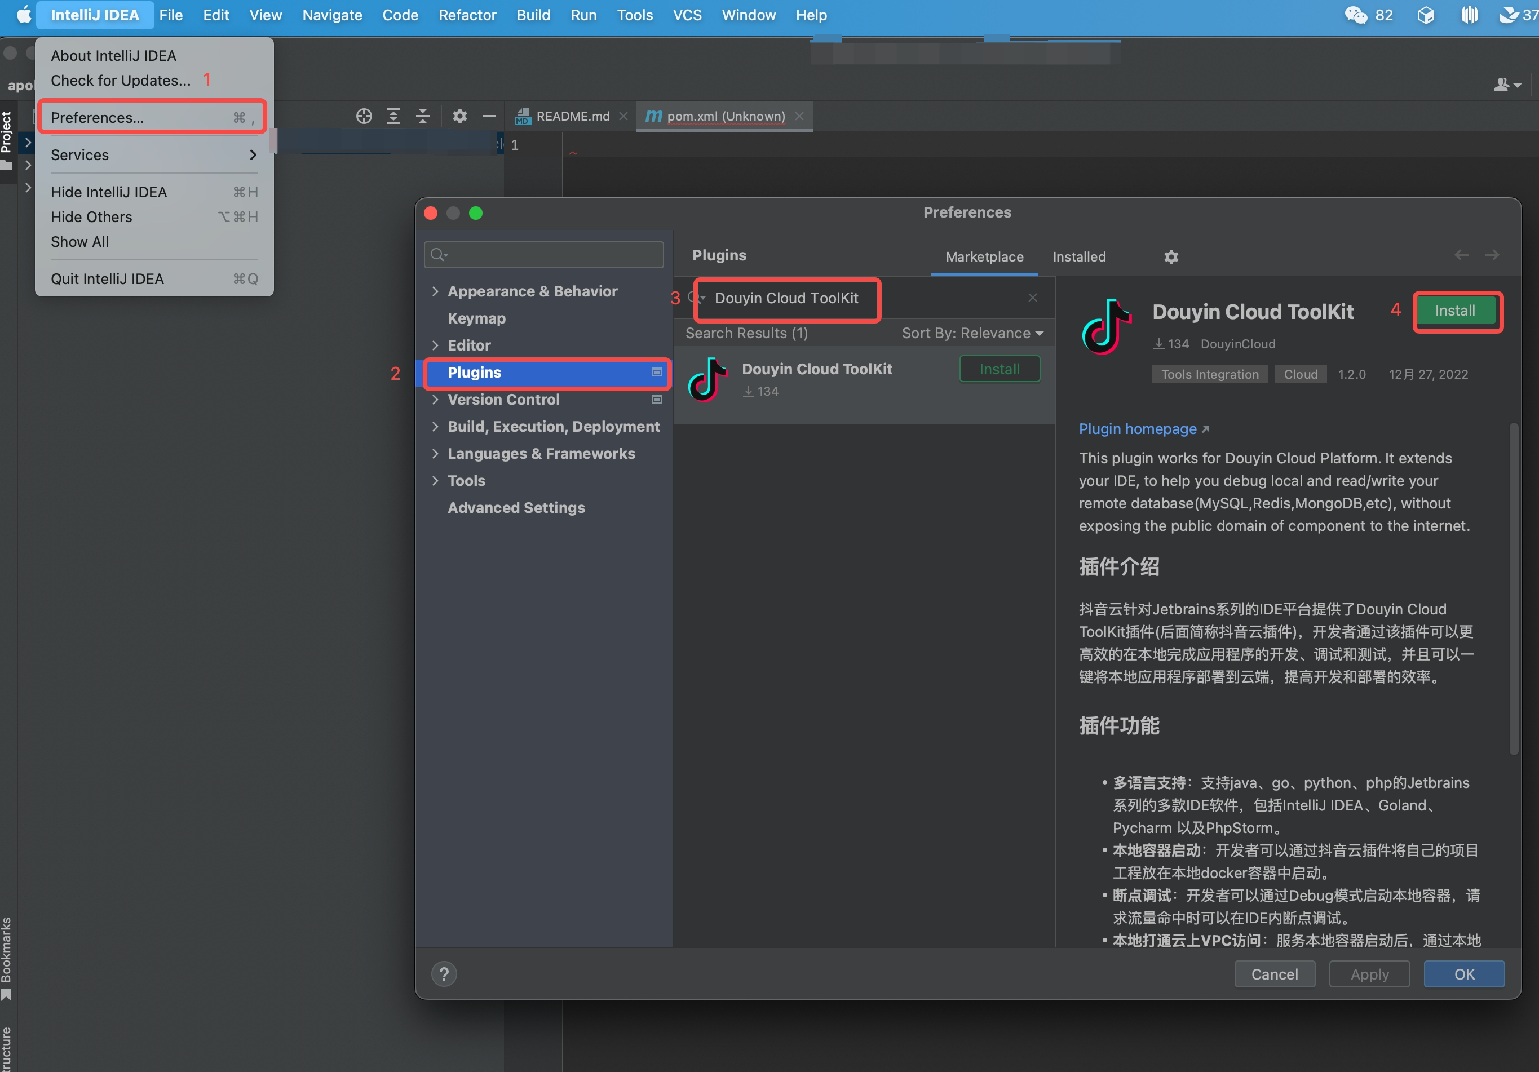The image size is (1539, 1072).
Task: Click the locate-in-project crosshair icon
Action: [x=363, y=117]
